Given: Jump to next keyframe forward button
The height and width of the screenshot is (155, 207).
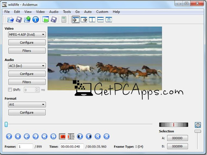Looking at the screenshot, I should coord(53,136).
